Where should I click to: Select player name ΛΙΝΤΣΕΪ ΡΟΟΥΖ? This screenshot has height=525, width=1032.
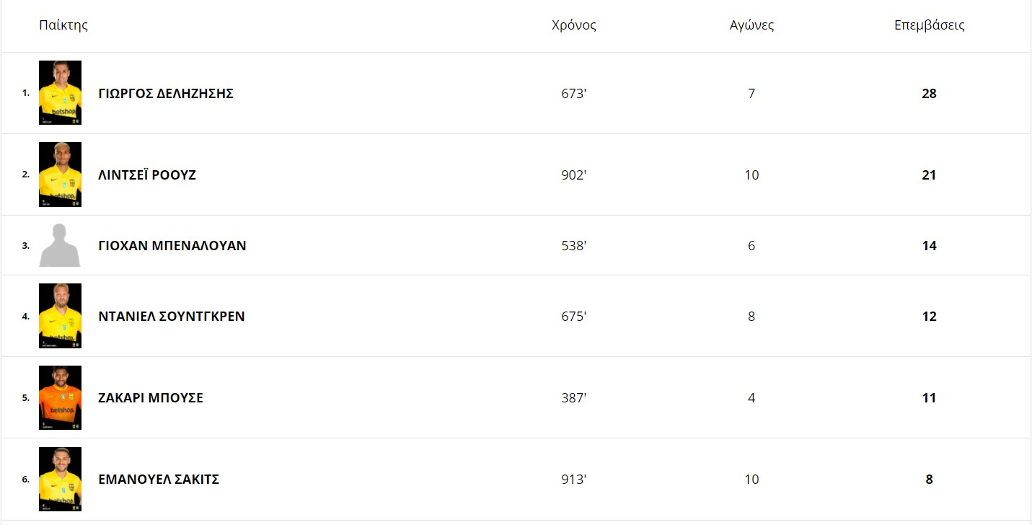147,175
